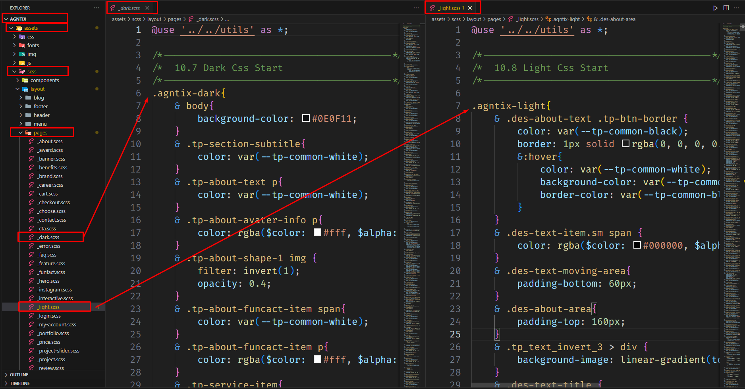
Task: Switch to the _light.scss tab
Action: tap(450, 8)
